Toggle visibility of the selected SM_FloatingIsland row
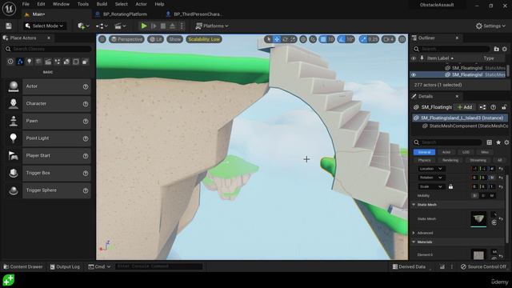Screen dimensions: 512x288 click(414, 74)
